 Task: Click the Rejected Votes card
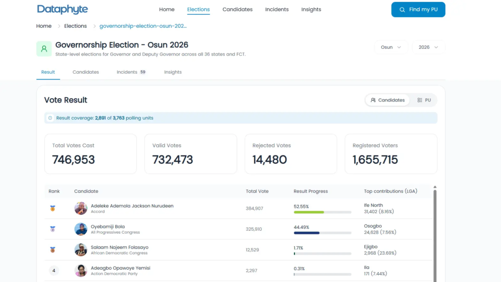tap(291, 154)
